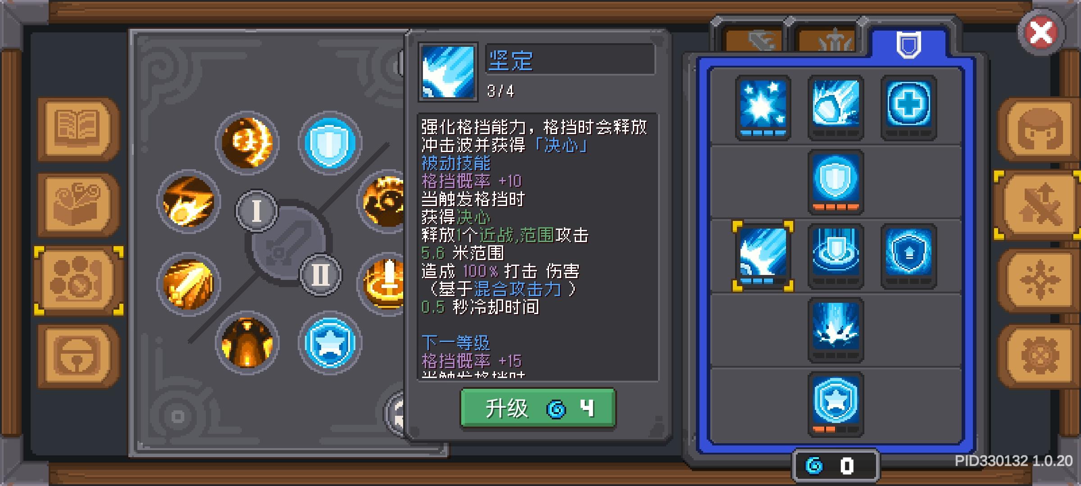This screenshot has height=486, width=1081.
Task: Open the book menu on left sidebar
Action: click(x=77, y=129)
